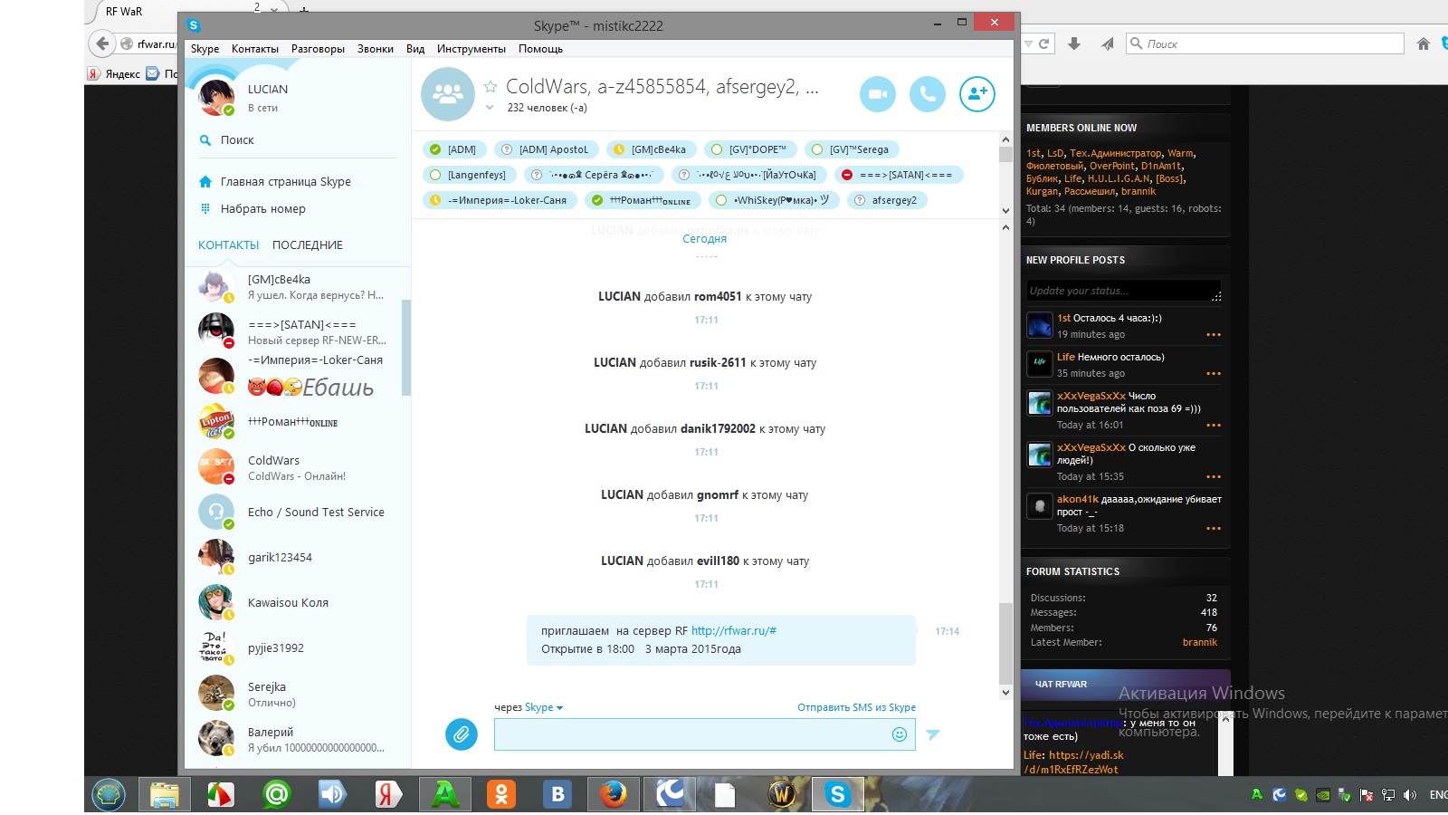This screenshot has width=1448, height=815.
Task: Click the group conversation avatar icon
Action: (448, 94)
